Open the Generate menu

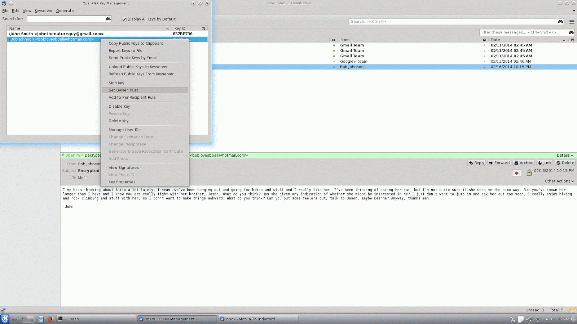(65, 11)
